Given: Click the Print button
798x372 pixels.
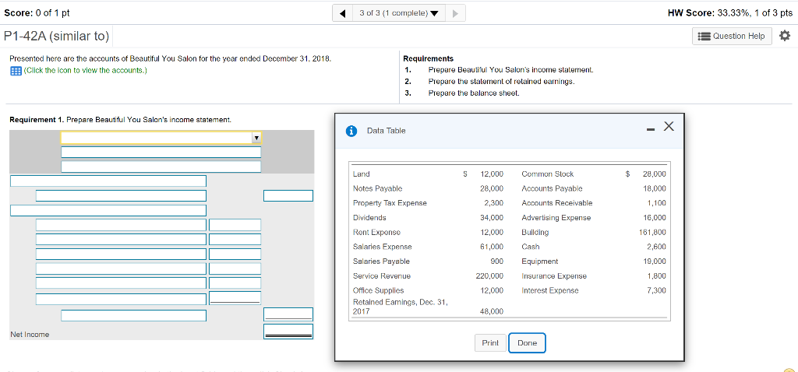Looking at the screenshot, I should pos(490,342).
